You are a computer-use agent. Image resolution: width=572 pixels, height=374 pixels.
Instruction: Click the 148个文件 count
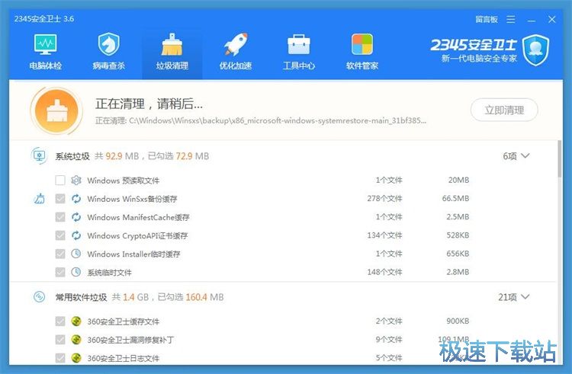click(x=384, y=272)
